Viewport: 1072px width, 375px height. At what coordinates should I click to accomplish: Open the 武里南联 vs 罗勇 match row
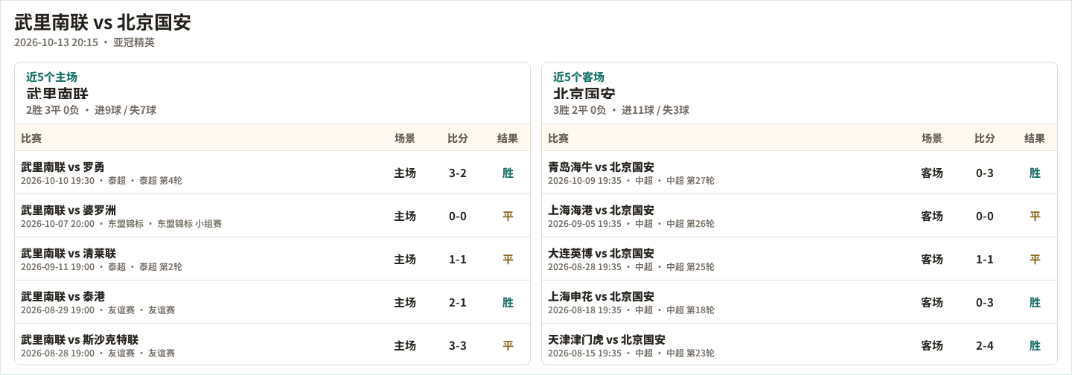(272, 173)
